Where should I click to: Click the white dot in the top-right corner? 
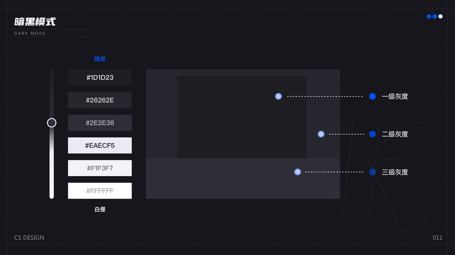[x=441, y=17]
